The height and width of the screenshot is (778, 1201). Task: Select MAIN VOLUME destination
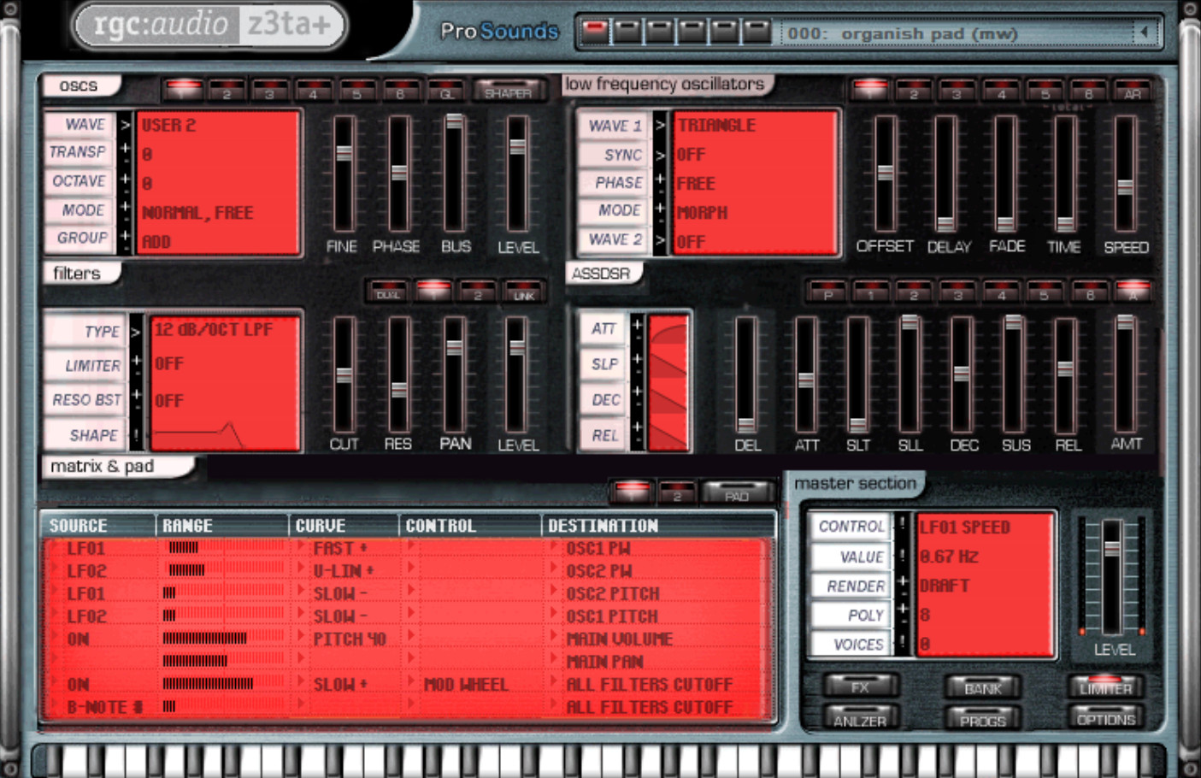(620, 639)
